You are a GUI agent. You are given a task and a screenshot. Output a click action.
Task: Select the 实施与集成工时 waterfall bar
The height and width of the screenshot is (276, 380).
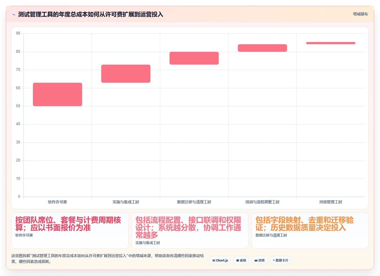(126, 74)
